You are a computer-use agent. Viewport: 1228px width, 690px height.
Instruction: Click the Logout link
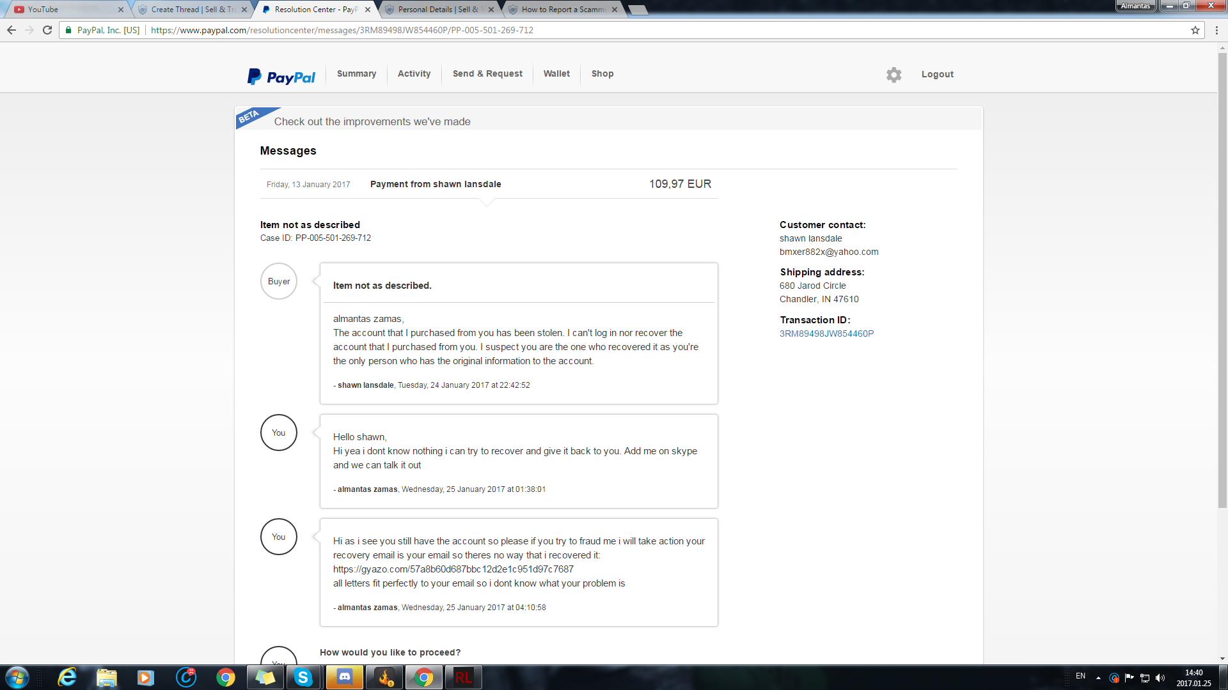click(x=937, y=74)
